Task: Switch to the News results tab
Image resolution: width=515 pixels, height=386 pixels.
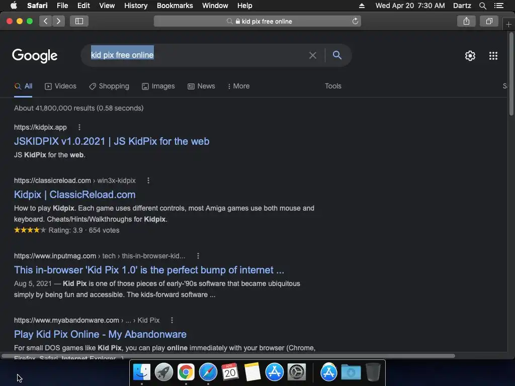Action: (x=201, y=86)
